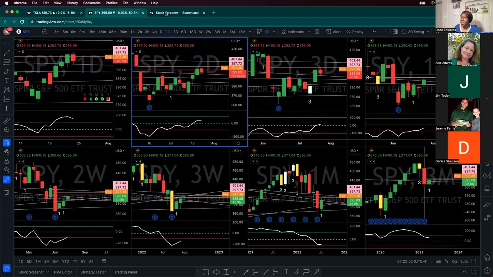Open the Pine Editor tab
The width and height of the screenshot is (493, 277).
click(63, 272)
